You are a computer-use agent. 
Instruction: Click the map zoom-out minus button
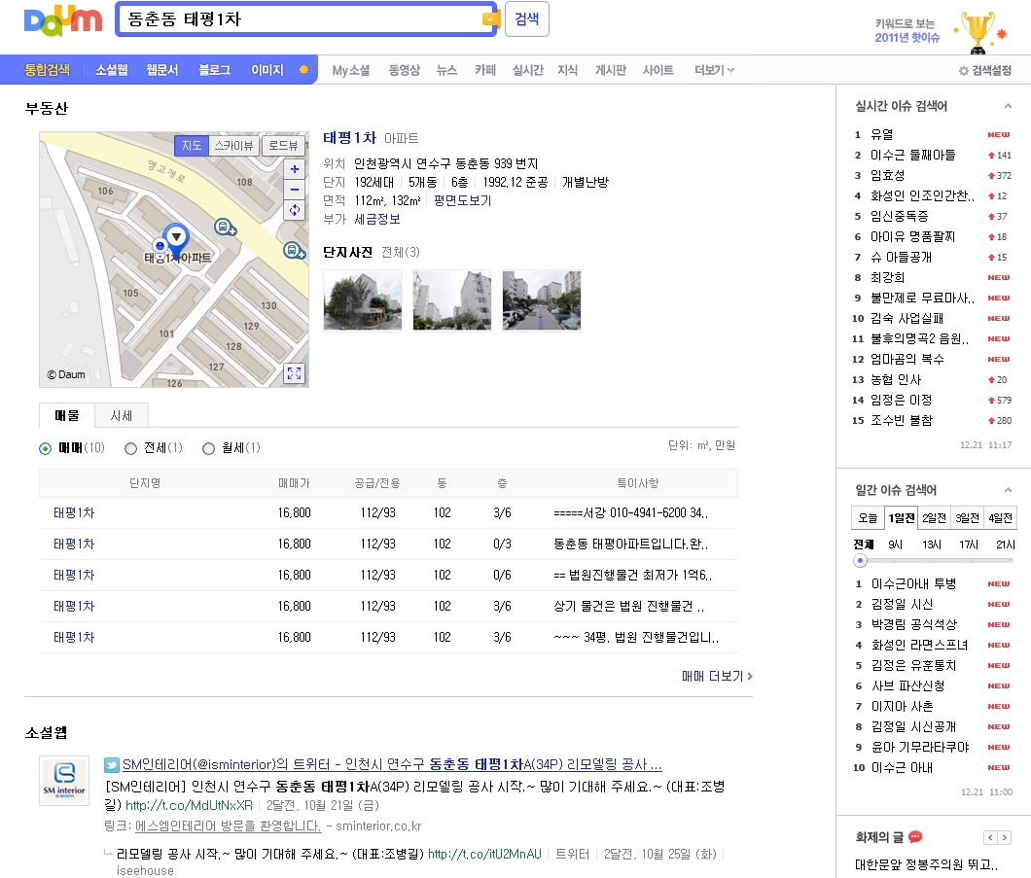tap(295, 189)
